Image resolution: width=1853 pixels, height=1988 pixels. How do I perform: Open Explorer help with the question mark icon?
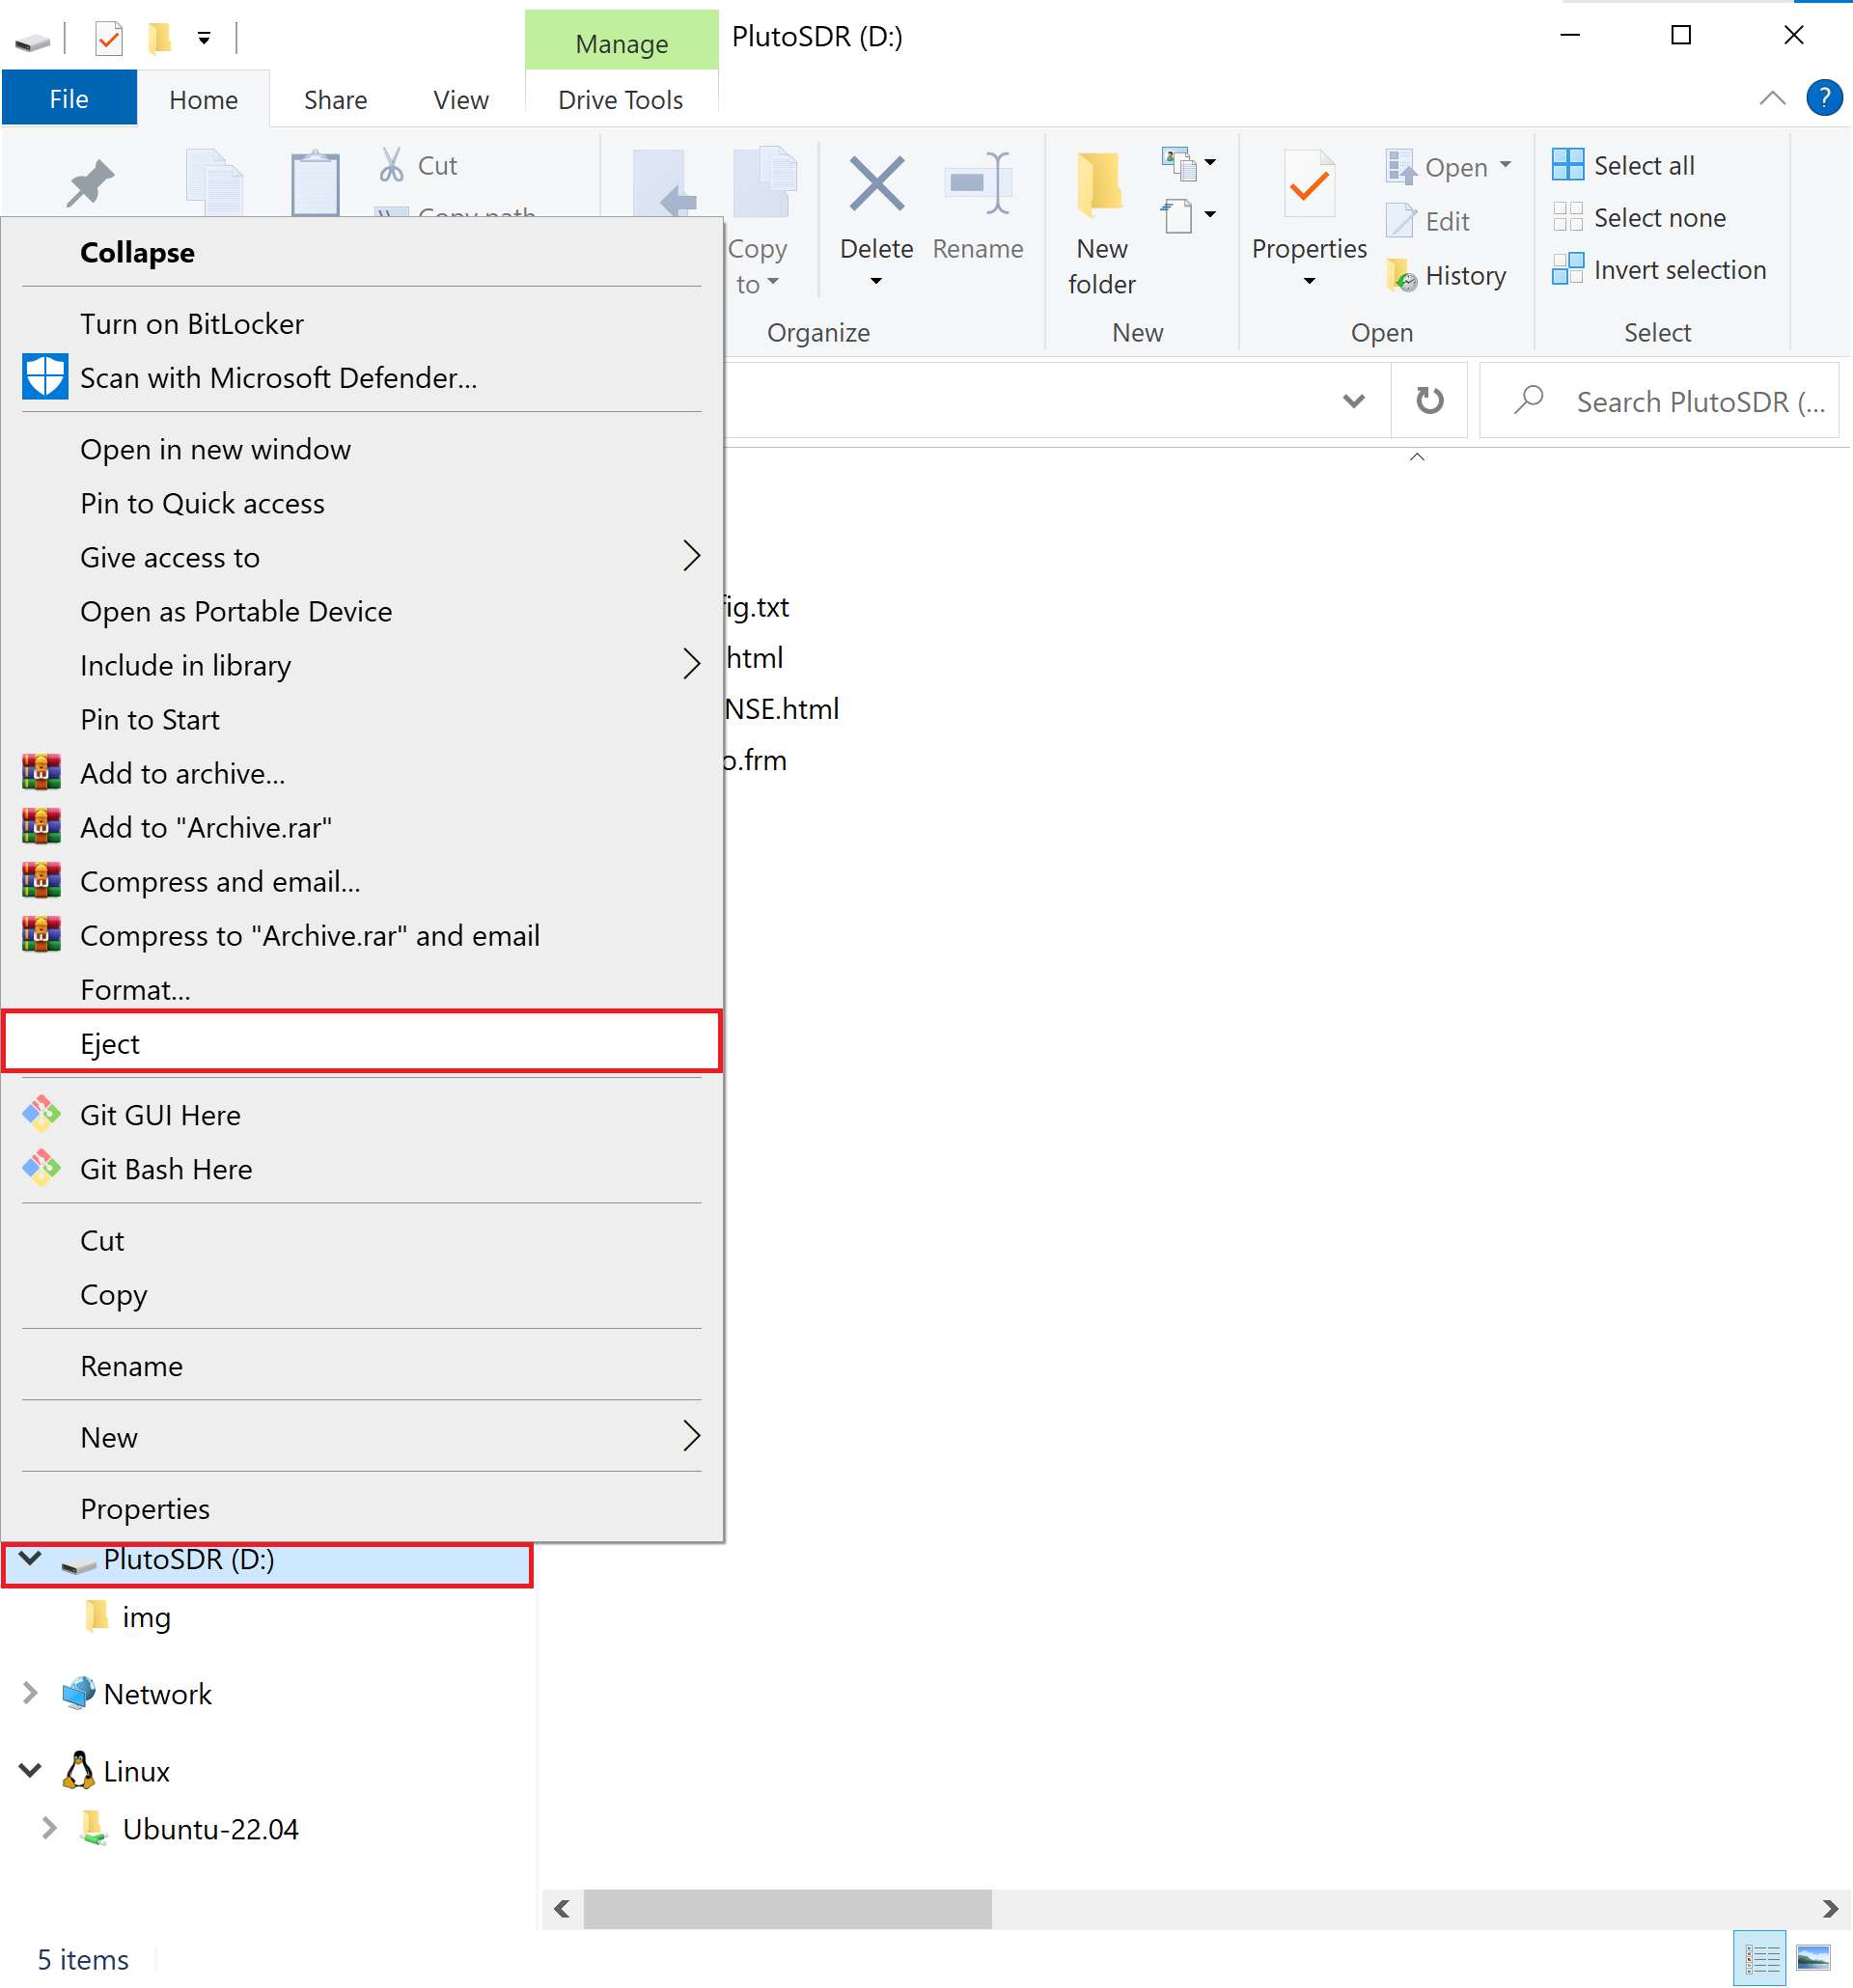[1823, 97]
